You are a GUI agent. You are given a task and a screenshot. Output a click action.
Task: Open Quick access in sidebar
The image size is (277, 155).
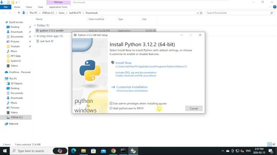pos(16,22)
